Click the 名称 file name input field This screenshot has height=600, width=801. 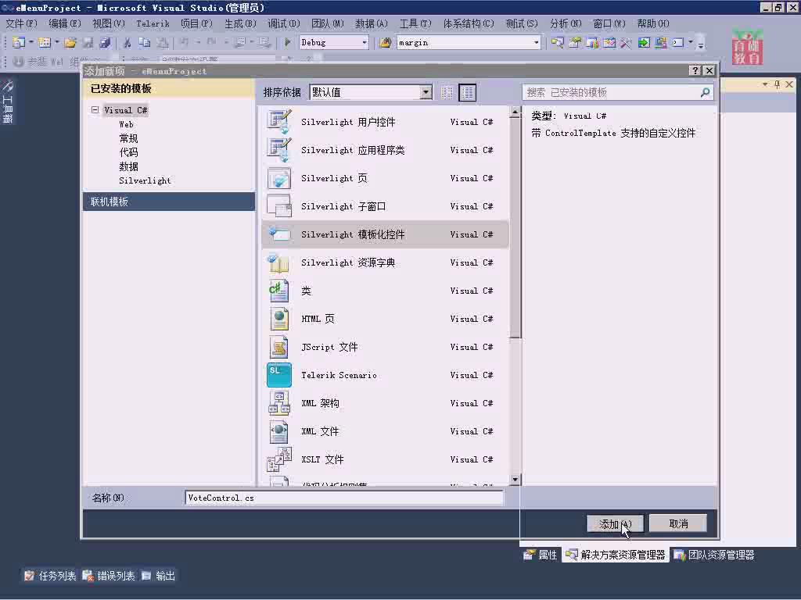[x=344, y=498]
